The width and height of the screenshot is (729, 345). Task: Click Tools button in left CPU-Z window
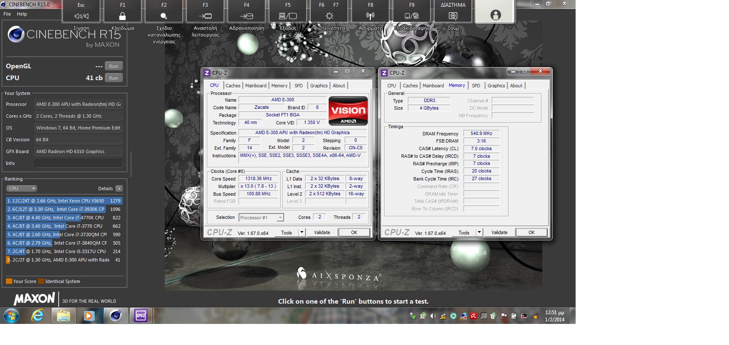[x=287, y=232]
